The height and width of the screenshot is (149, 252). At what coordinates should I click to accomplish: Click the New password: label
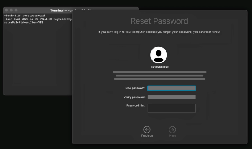[x=135, y=88]
